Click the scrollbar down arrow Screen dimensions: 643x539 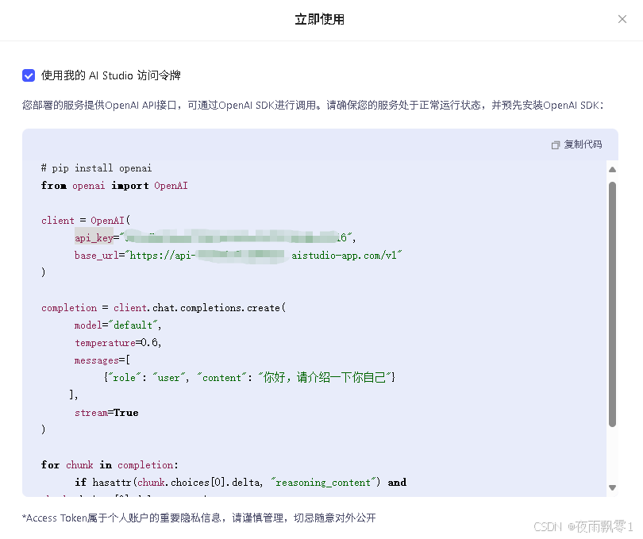[612, 488]
